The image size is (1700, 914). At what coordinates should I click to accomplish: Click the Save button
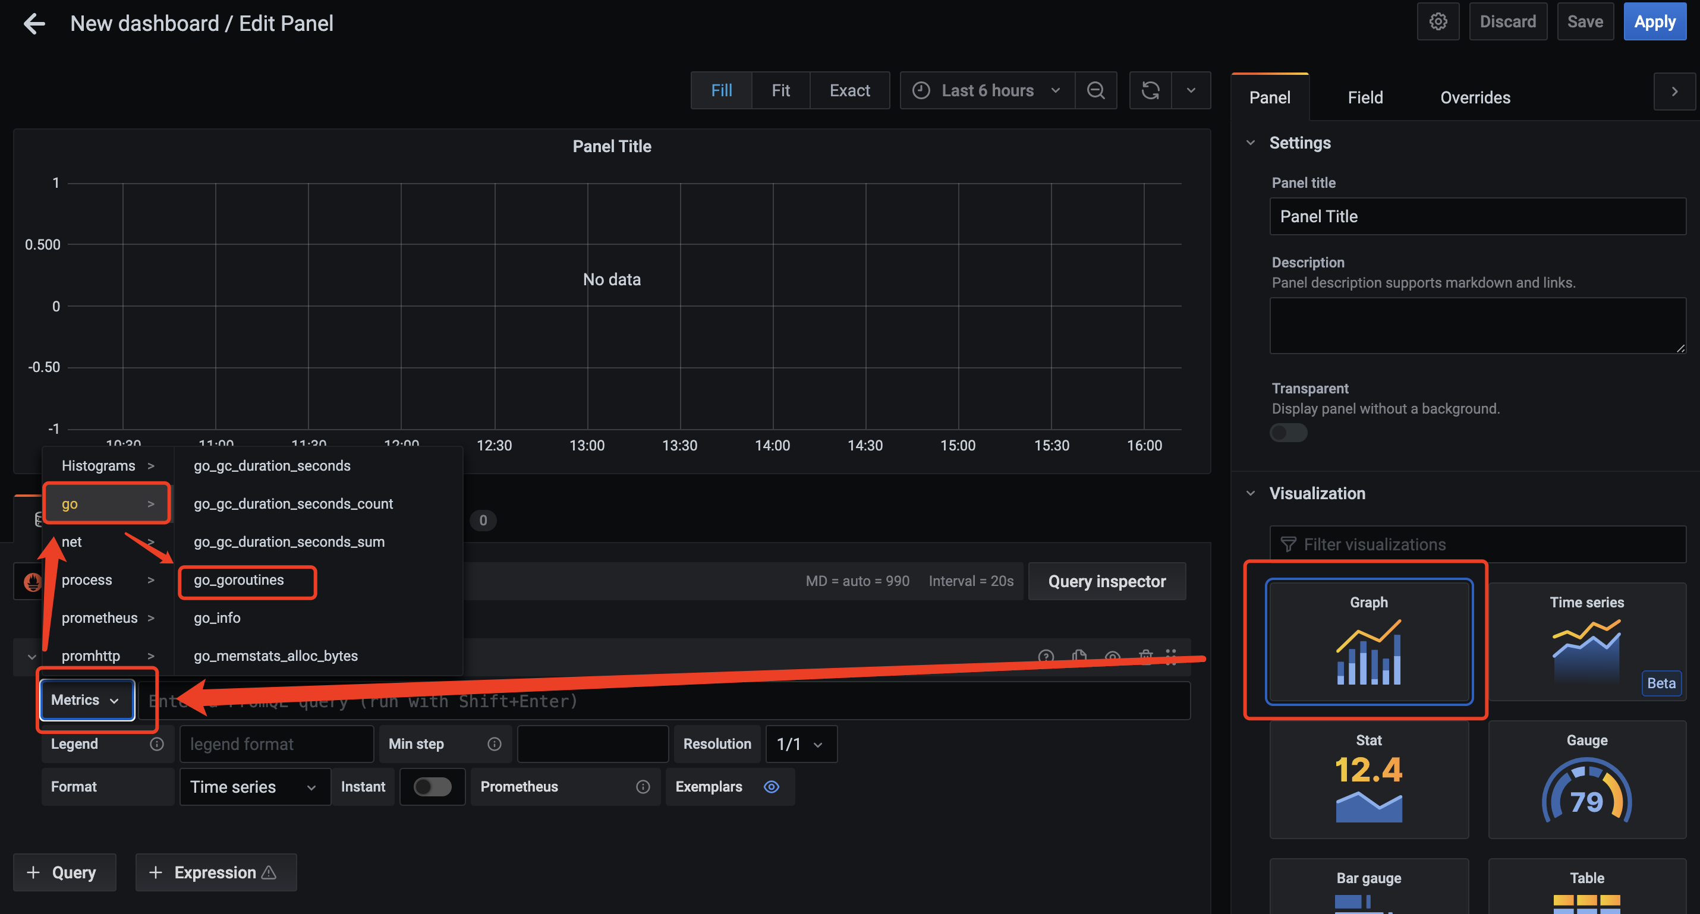coord(1585,22)
